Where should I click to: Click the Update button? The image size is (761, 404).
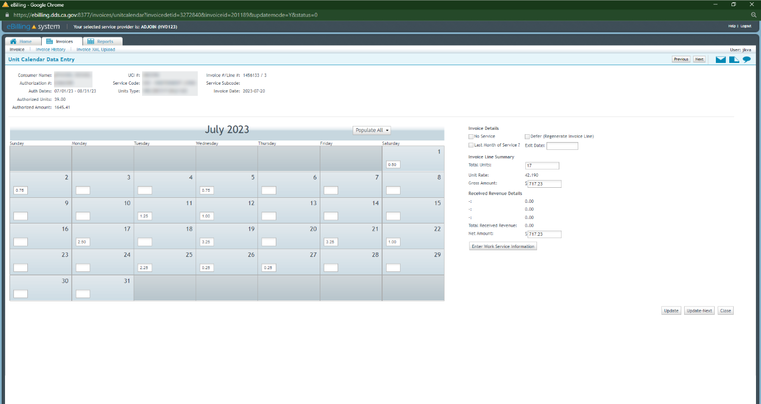pyautogui.click(x=671, y=310)
